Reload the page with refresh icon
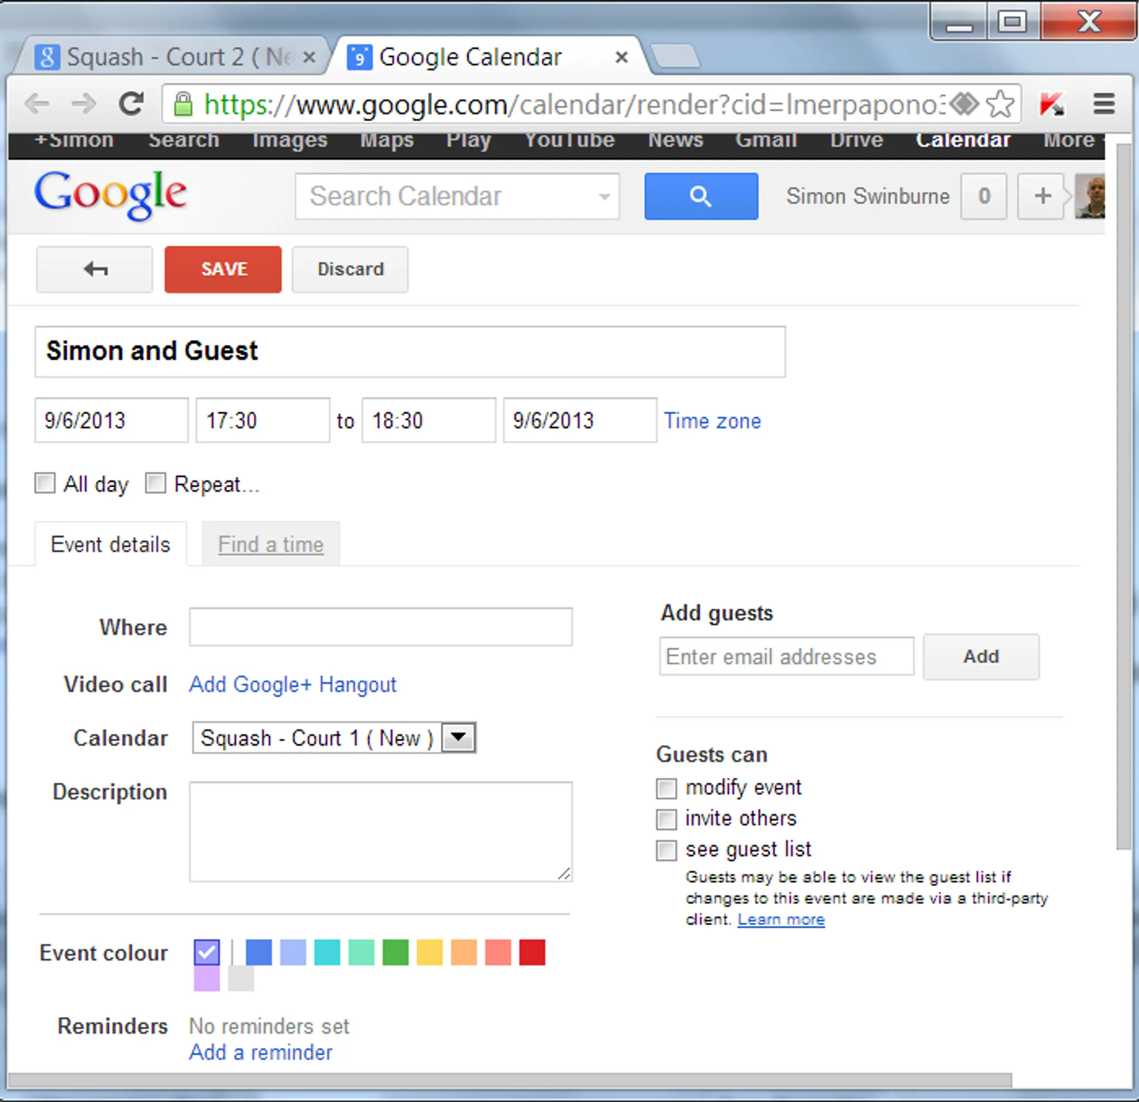Image resolution: width=1139 pixels, height=1102 pixels. click(131, 105)
